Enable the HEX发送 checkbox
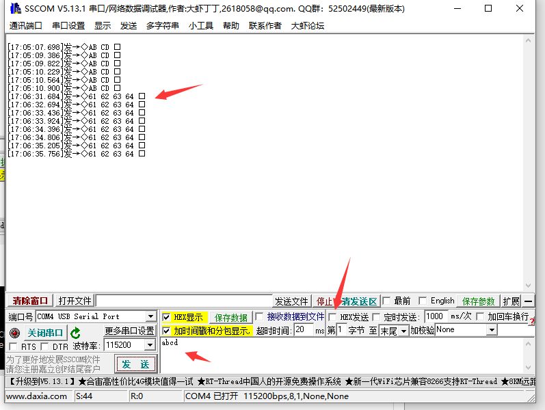This screenshot has width=545, height=410. (x=332, y=317)
